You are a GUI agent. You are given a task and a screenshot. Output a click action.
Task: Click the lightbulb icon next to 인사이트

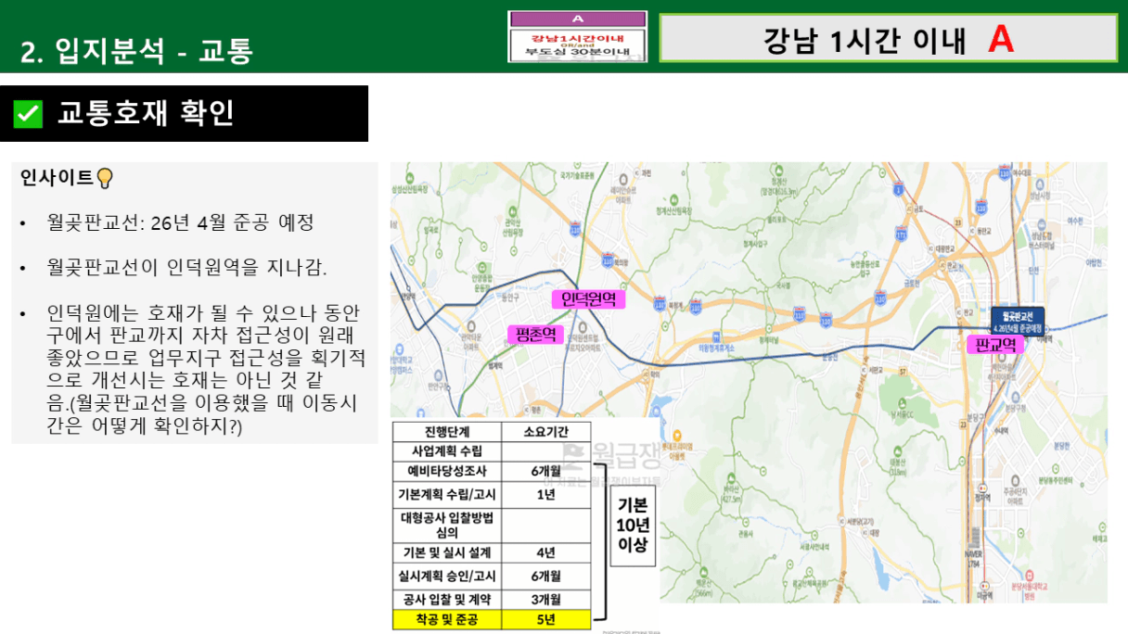point(105,177)
